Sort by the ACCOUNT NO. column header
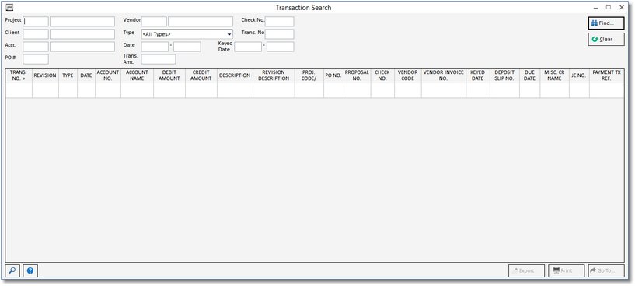 (108, 75)
